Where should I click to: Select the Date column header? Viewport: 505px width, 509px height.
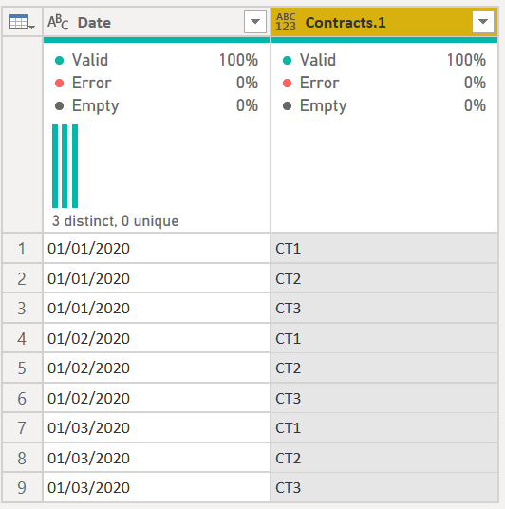click(x=157, y=22)
